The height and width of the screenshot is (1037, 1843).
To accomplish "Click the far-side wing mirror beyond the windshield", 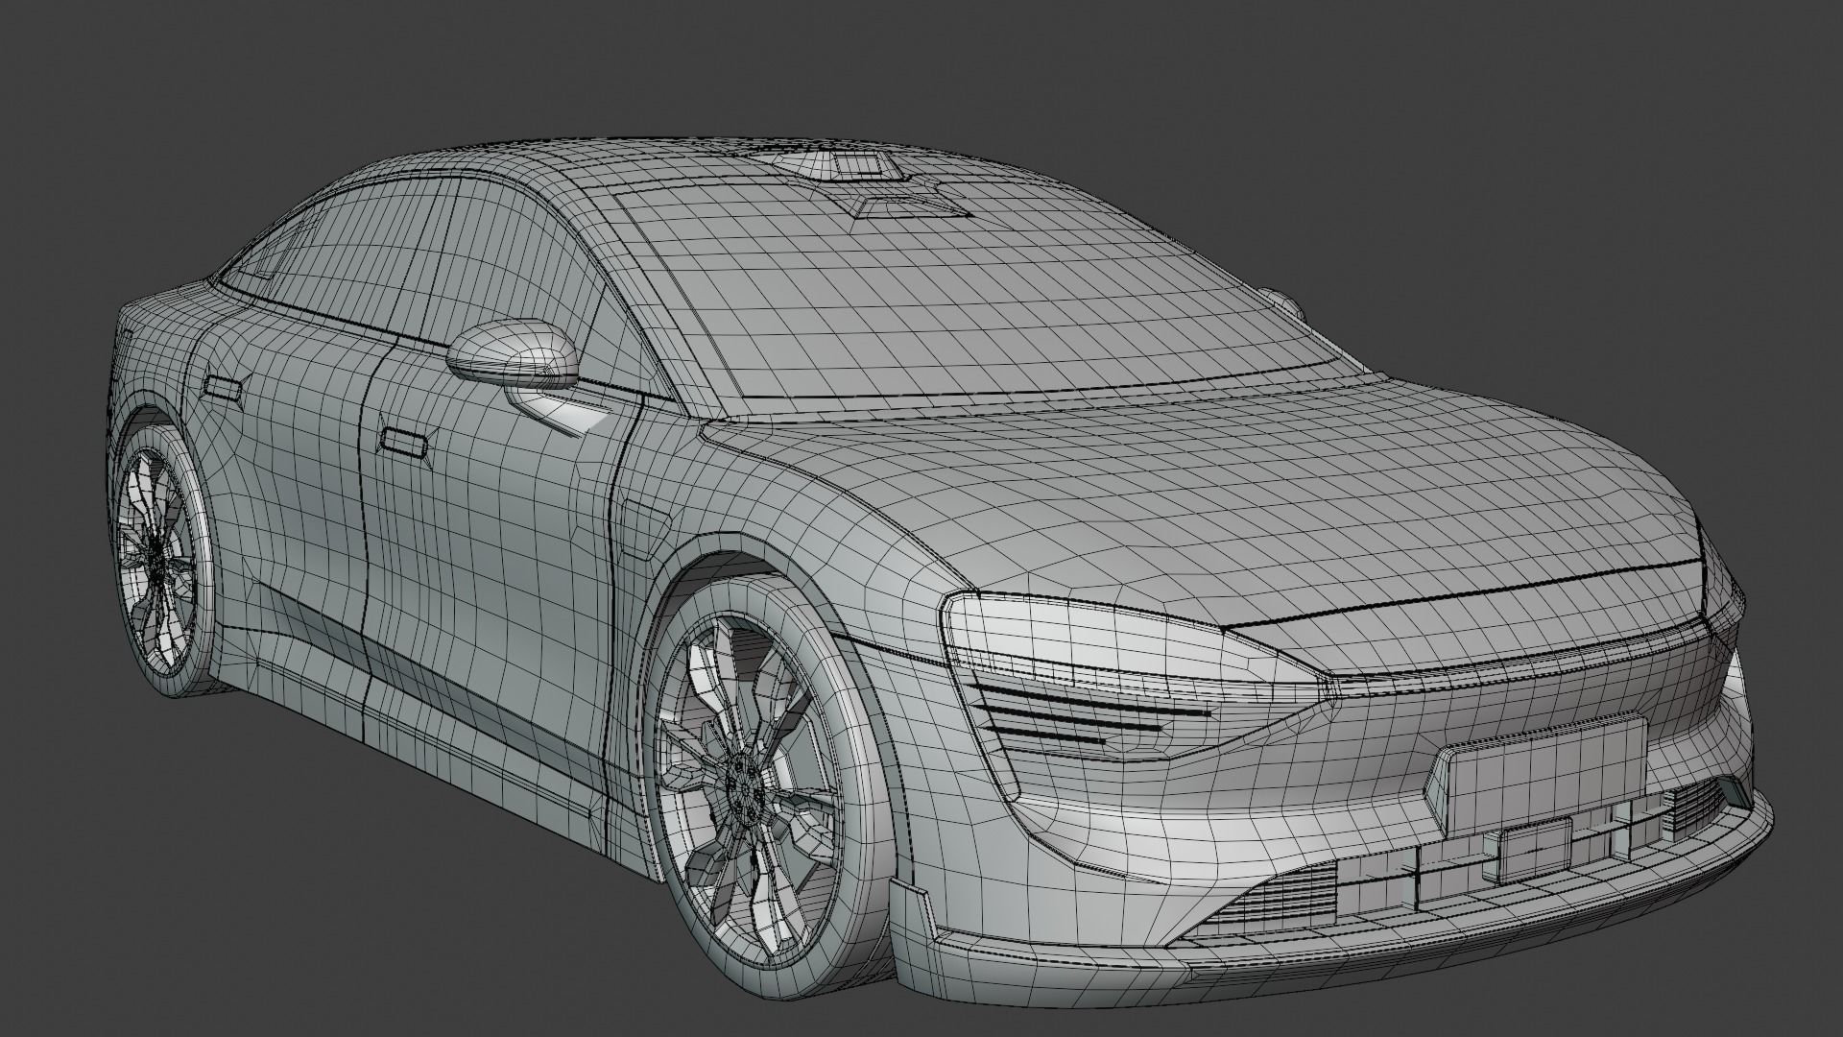I will pos(1282,303).
